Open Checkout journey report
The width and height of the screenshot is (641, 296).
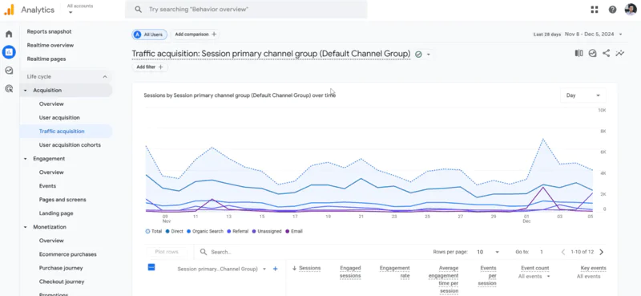[x=62, y=282]
